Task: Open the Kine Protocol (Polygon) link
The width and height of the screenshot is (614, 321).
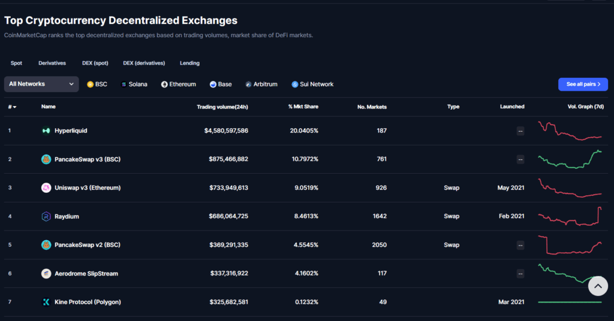Action: click(x=88, y=302)
